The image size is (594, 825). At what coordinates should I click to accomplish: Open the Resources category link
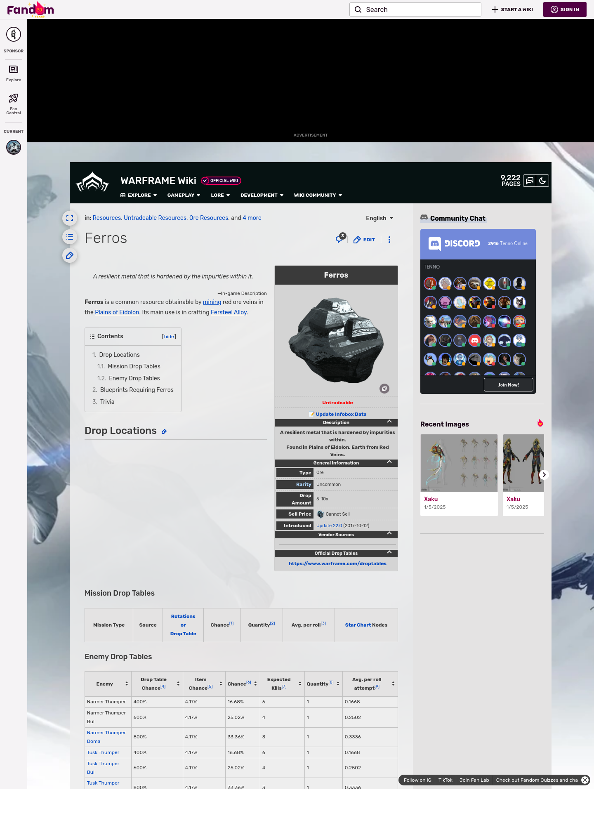[107, 218]
